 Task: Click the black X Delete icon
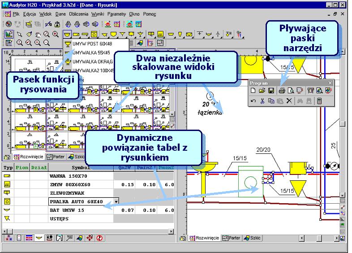tap(289, 101)
